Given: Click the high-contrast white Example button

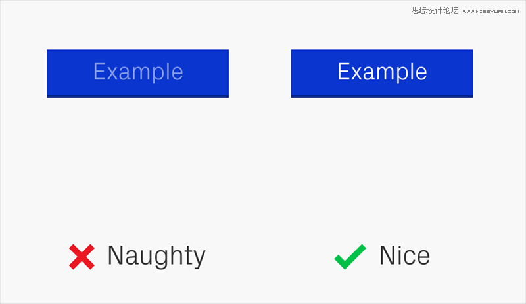Looking at the screenshot, I should 382,74.
